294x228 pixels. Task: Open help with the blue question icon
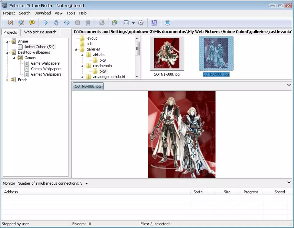[x=168, y=23]
